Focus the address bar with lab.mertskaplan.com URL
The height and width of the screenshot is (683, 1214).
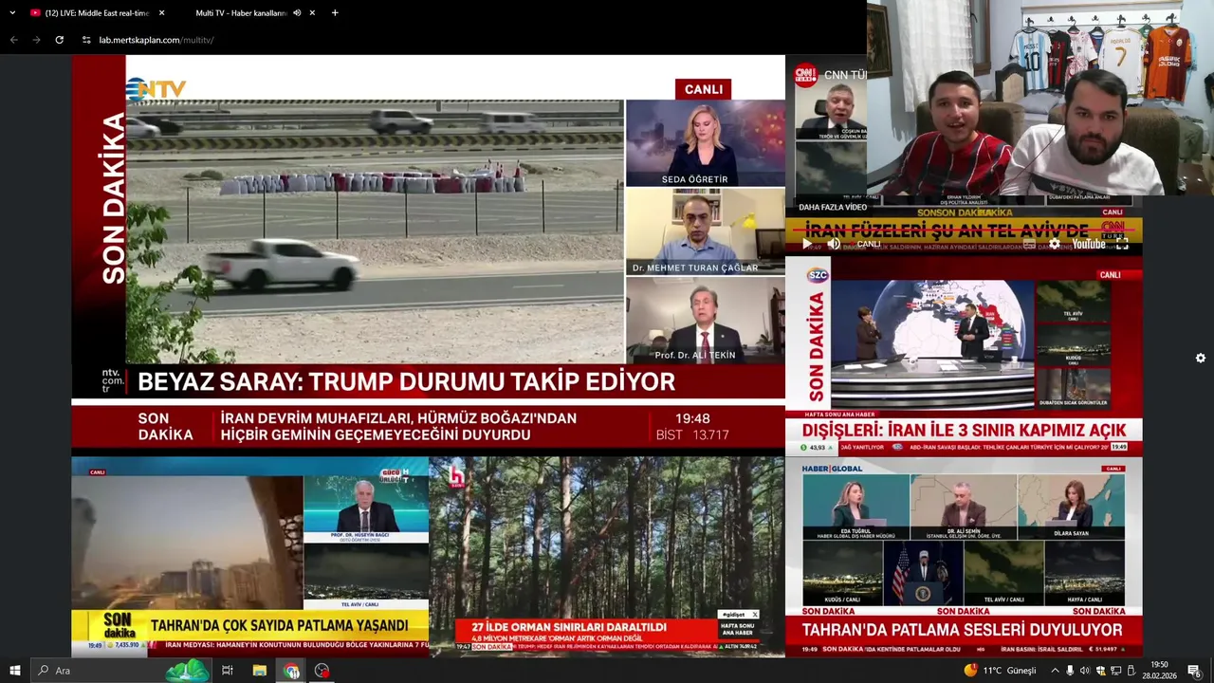tap(156, 40)
